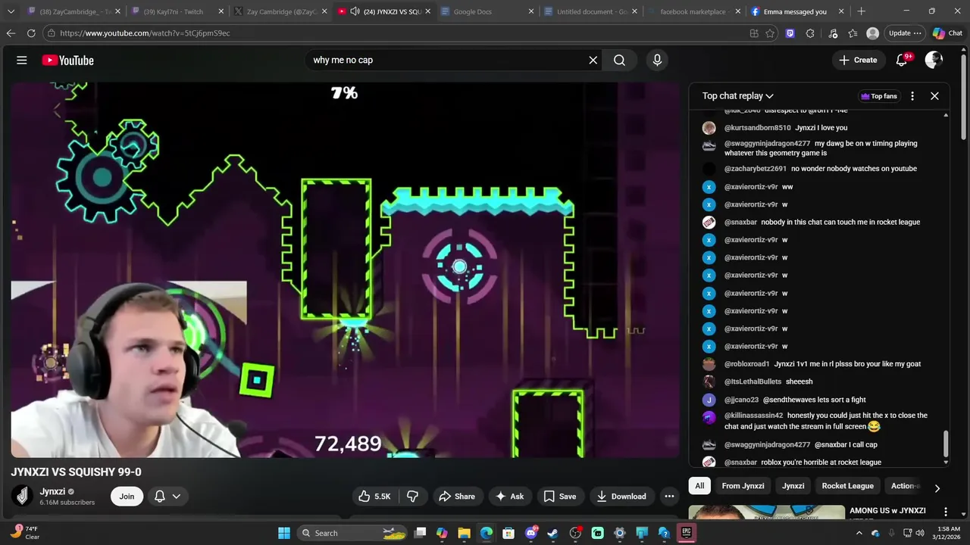Clear the search box with the X
The width and height of the screenshot is (970, 545).
tap(593, 60)
